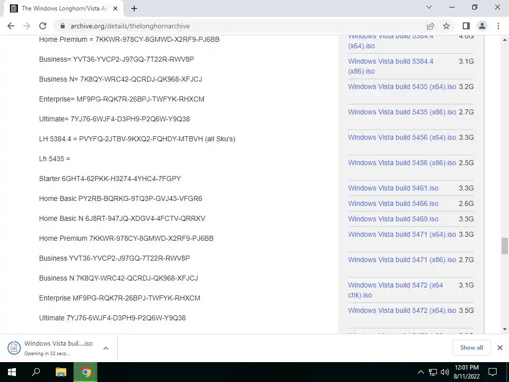Open the browser side panel
Screen dimensions: 509x382
click(466, 26)
